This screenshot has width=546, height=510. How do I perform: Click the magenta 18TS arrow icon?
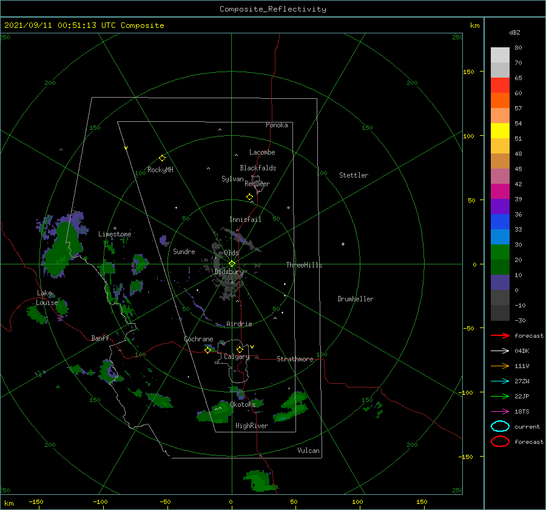(x=500, y=412)
